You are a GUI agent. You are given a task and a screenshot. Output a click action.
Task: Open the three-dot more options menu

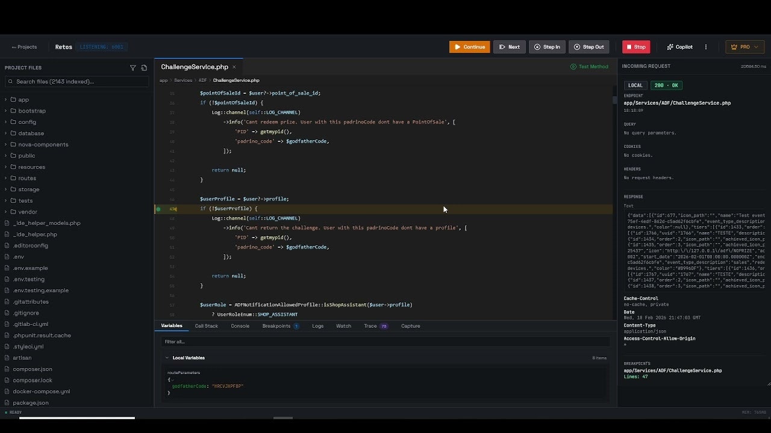click(x=706, y=47)
